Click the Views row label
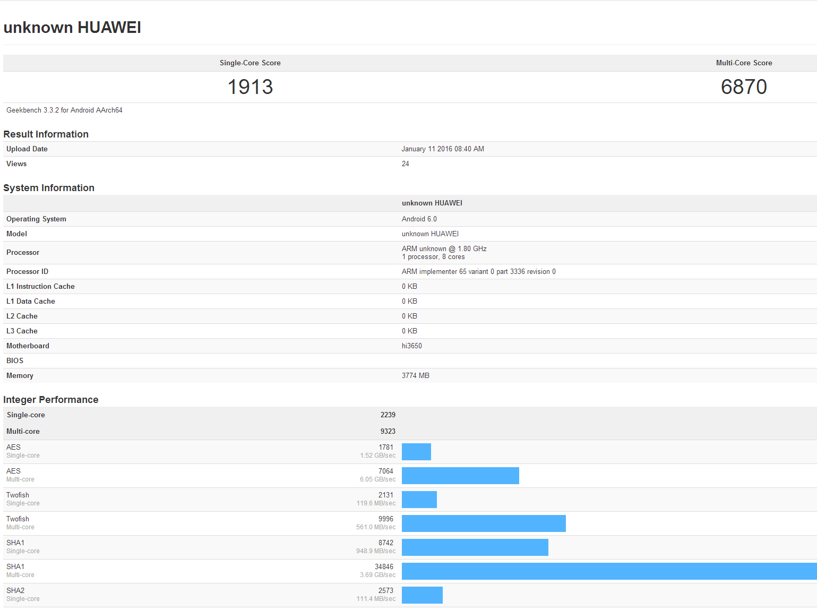This screenshot has width=817, height=610. 16,164
